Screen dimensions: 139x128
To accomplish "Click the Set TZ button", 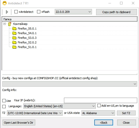I will (126, 113).
